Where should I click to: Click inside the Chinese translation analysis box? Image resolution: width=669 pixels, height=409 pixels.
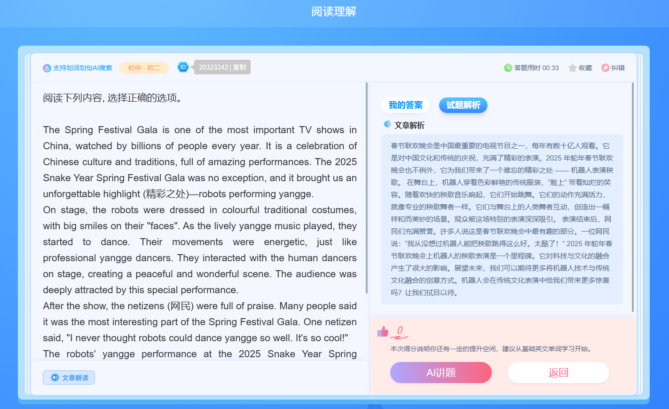pyautogui.click(x=502, y=219)
